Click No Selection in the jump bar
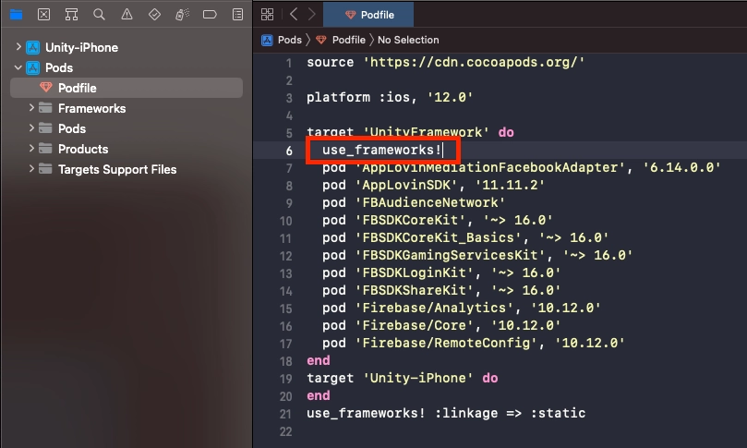Image resolution: width=747 pixels, height=448 pixels. [x=408, y=40]
